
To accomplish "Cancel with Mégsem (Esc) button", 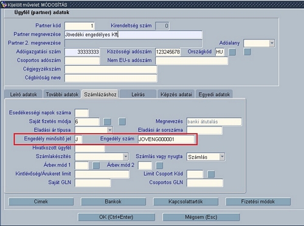I will pos(201,217).
